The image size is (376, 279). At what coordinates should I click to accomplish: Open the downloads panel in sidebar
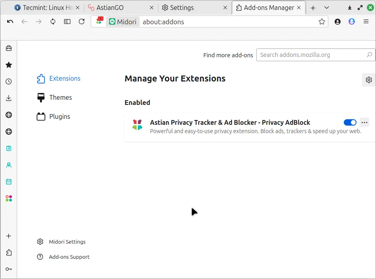pos(8,98)
